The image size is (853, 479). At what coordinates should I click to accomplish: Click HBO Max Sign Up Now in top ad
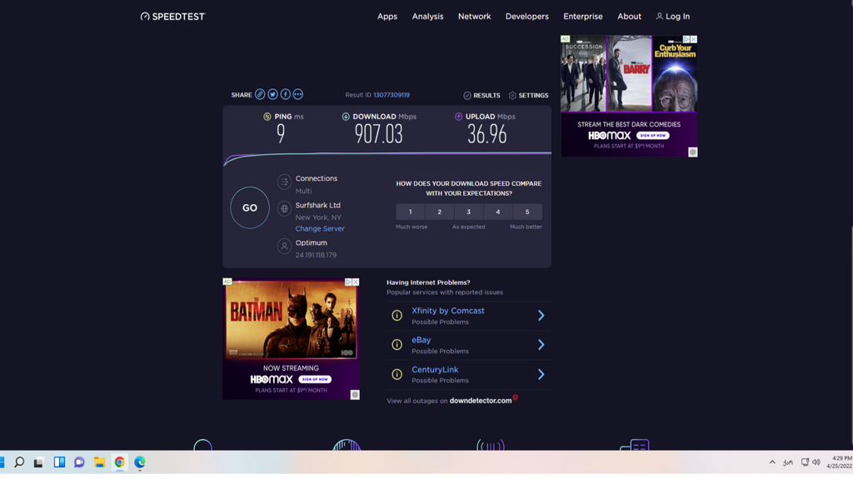click(x=653, y=136)
